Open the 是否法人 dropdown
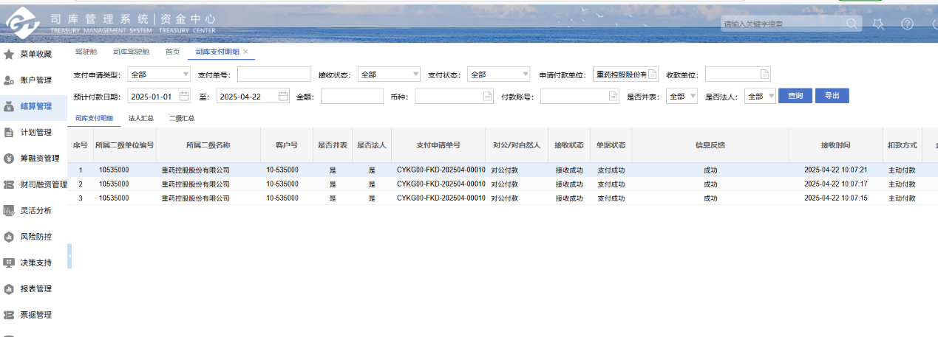The image size is (938, 337). [771, 96]
